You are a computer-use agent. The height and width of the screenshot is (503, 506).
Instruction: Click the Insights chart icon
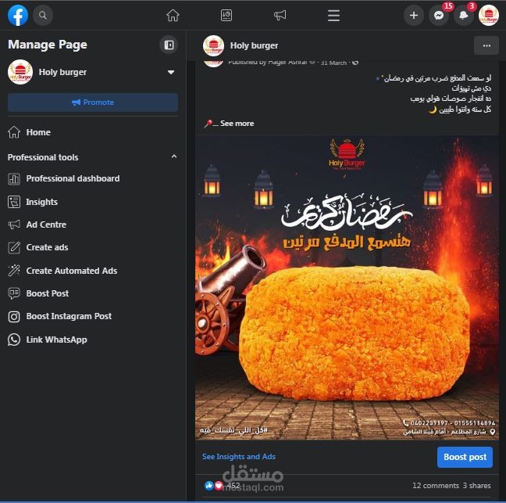(14, 202)
